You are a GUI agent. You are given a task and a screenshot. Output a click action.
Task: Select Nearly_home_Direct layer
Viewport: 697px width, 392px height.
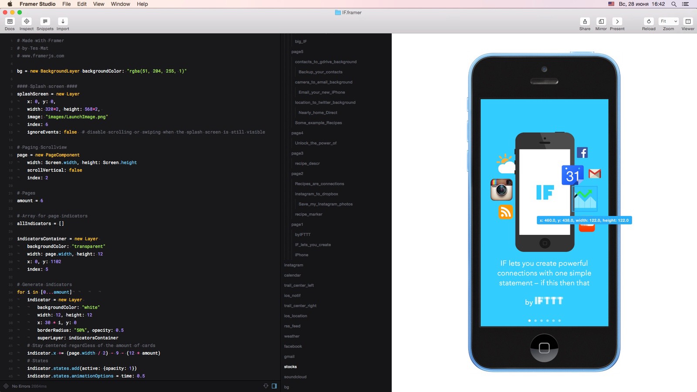(318, 113)
